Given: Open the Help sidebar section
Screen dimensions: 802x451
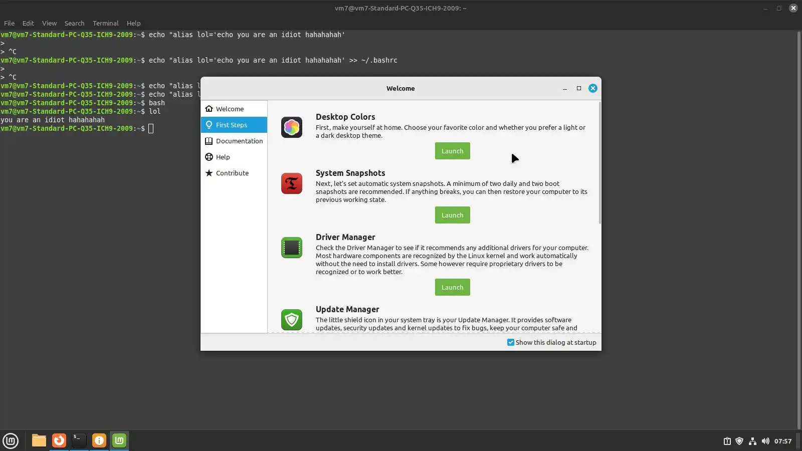Looking at the screenshot, I should (234, 157).
